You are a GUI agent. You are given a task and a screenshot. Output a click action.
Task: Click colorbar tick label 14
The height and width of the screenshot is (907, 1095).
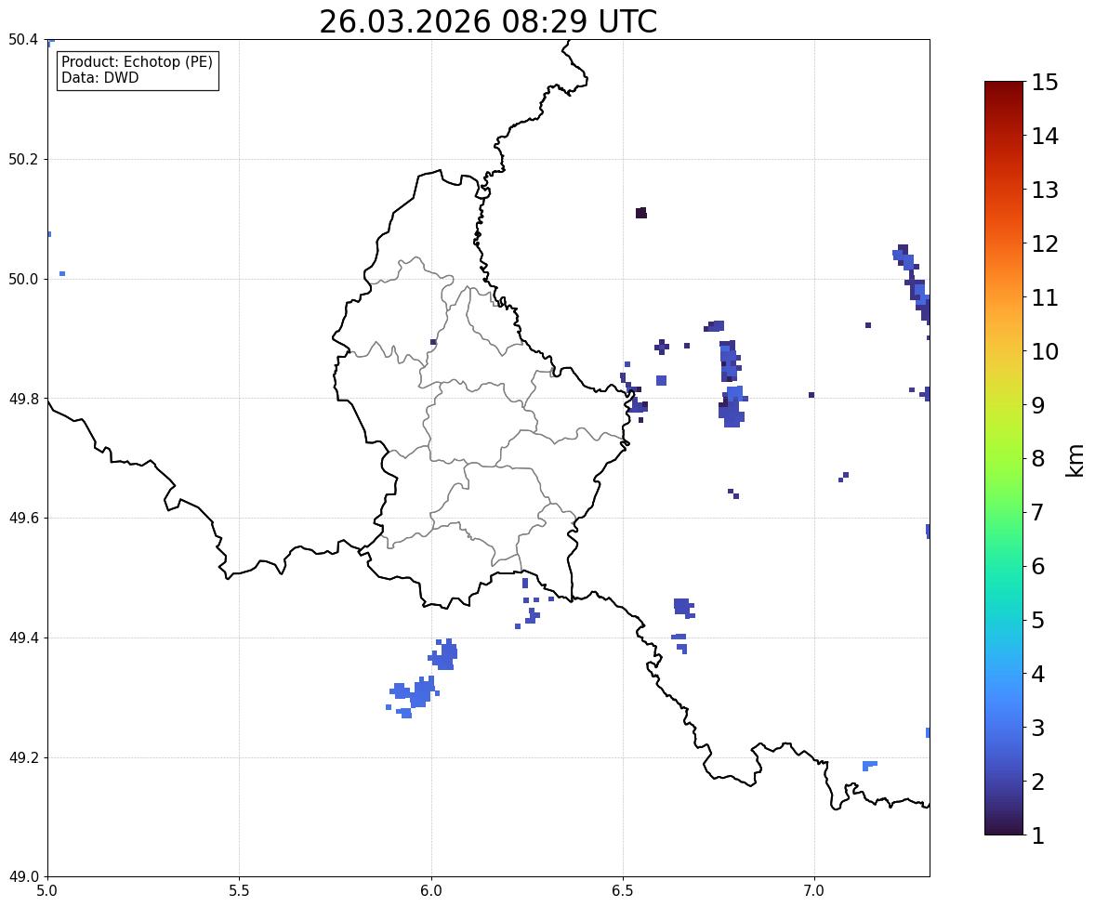[1045, 137]
